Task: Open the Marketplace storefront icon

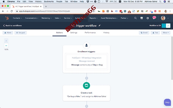Action: [x=142, y=18]
